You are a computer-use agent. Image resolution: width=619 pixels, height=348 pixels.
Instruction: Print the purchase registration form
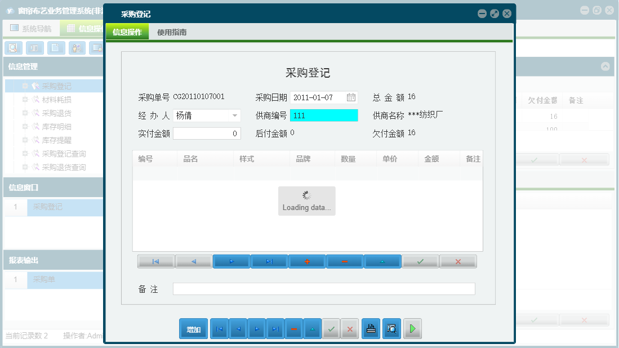point(371,328)
